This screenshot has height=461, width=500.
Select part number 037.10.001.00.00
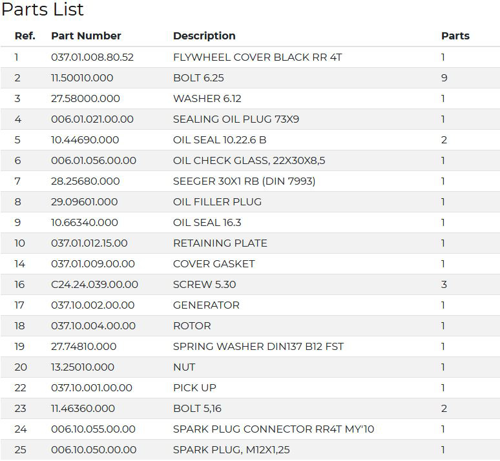tap(92, 387)
